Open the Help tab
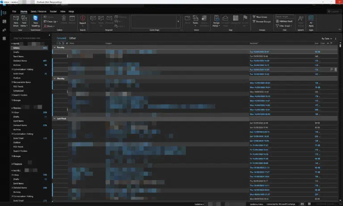 (x=71, y=11)
